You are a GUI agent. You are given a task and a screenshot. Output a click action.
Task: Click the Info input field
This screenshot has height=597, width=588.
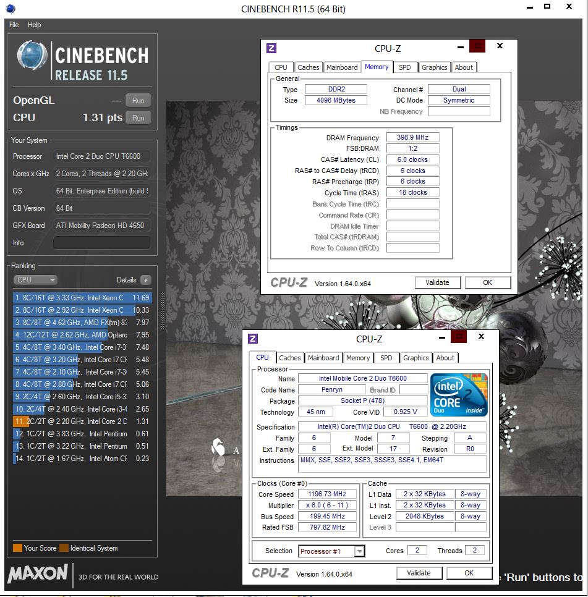(x=101, y=243)
